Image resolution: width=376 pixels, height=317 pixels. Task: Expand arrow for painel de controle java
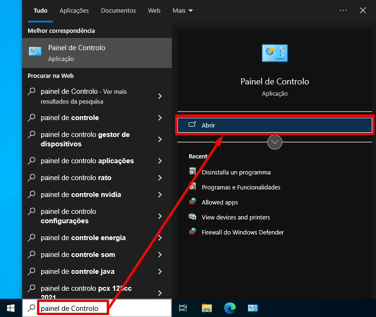click(160, 272)
